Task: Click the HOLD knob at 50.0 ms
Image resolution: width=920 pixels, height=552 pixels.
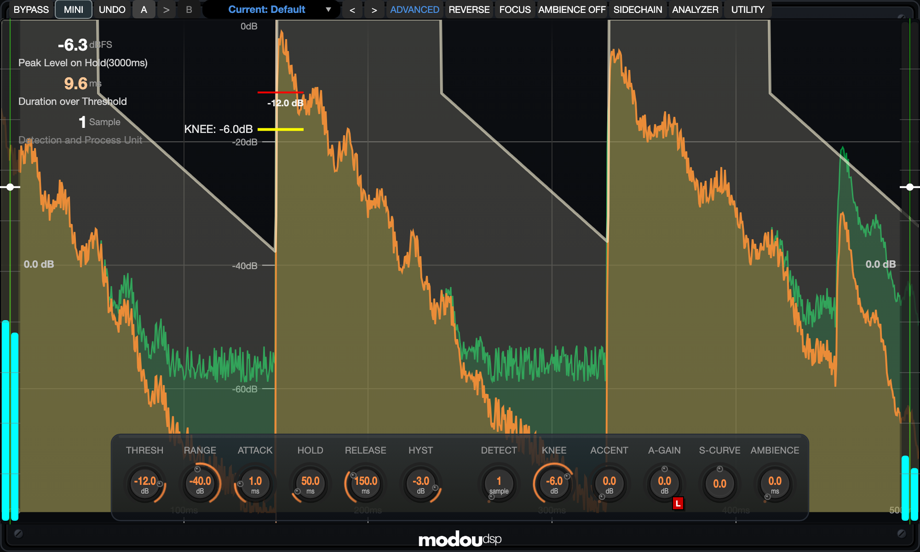Action: tap(310, 484)
